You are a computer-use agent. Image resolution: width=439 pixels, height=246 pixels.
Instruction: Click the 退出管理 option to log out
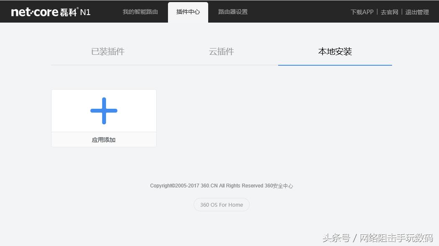coord(417,12)
